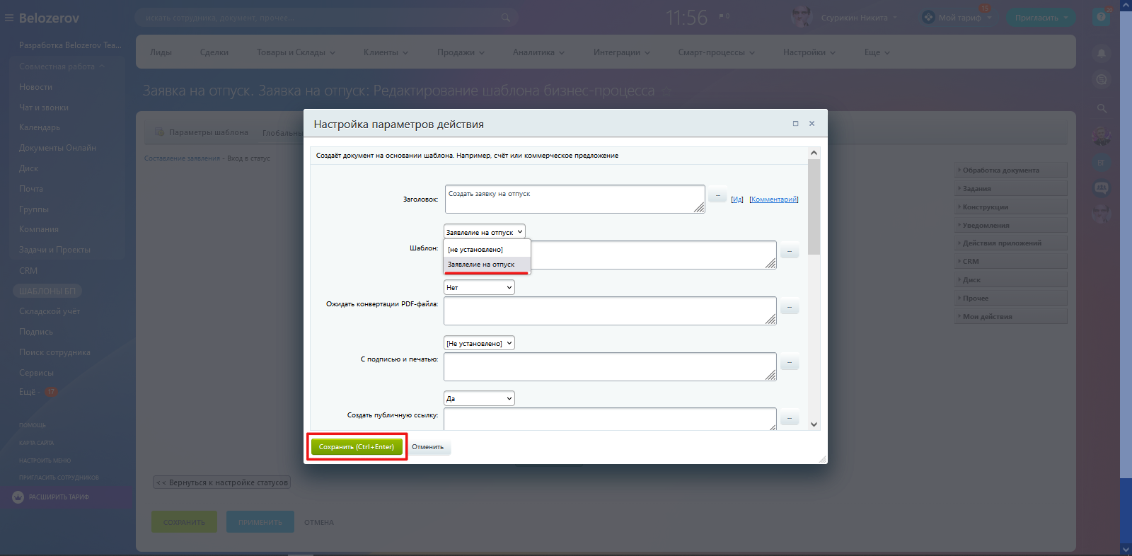Screen dimensions: 1132x556
Task: Click the text area for С подписью и печатью
Action: 610,366
